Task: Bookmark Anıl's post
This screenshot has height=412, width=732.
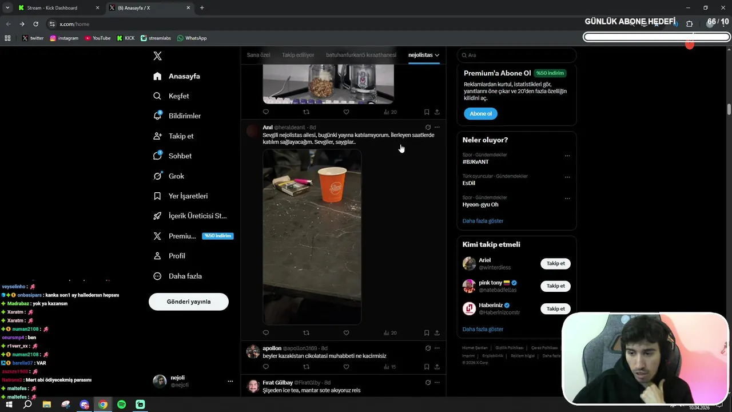Action: click(x=427, y=332)
